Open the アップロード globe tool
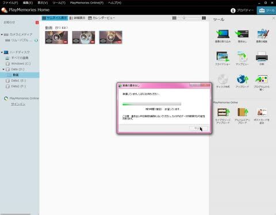276x215 pixels. 242,81
